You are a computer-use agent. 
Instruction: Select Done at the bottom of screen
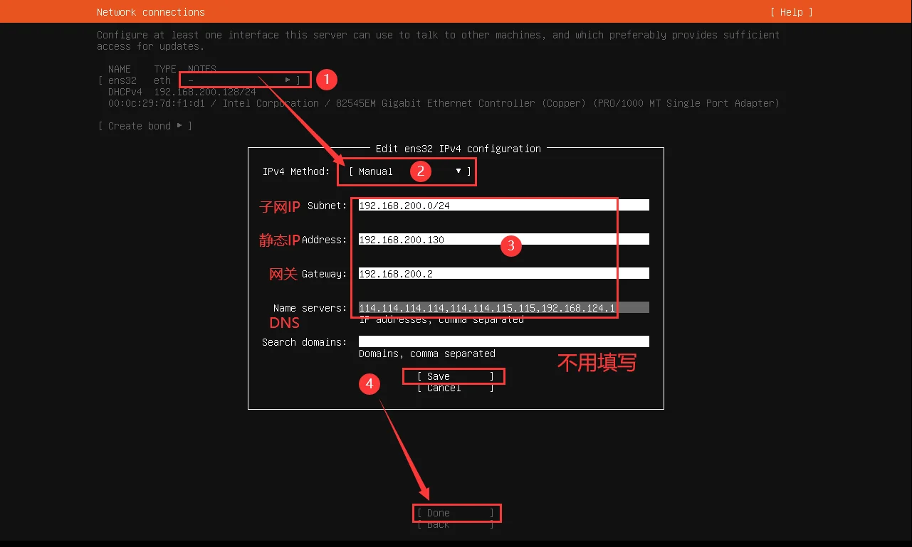tap(455, 513)
